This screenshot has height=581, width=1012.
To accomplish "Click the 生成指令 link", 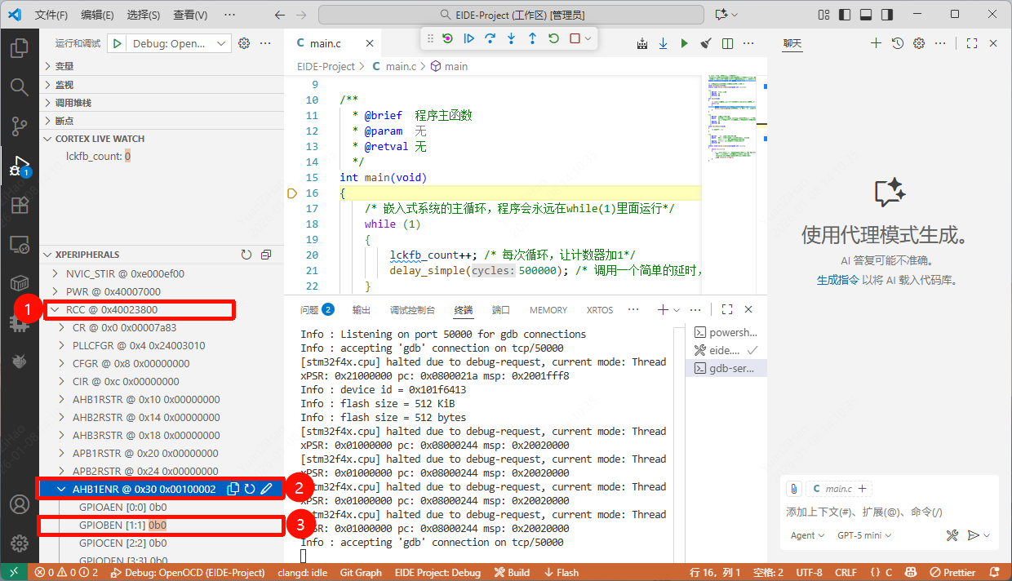I will click(837, 280).
